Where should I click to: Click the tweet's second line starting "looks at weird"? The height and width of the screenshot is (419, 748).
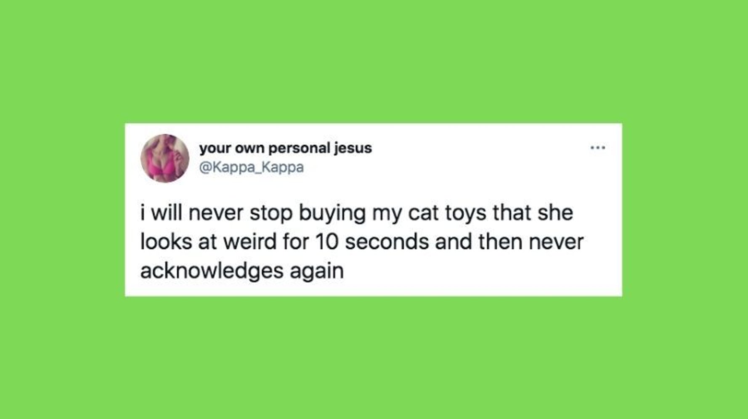pos(362,242)
